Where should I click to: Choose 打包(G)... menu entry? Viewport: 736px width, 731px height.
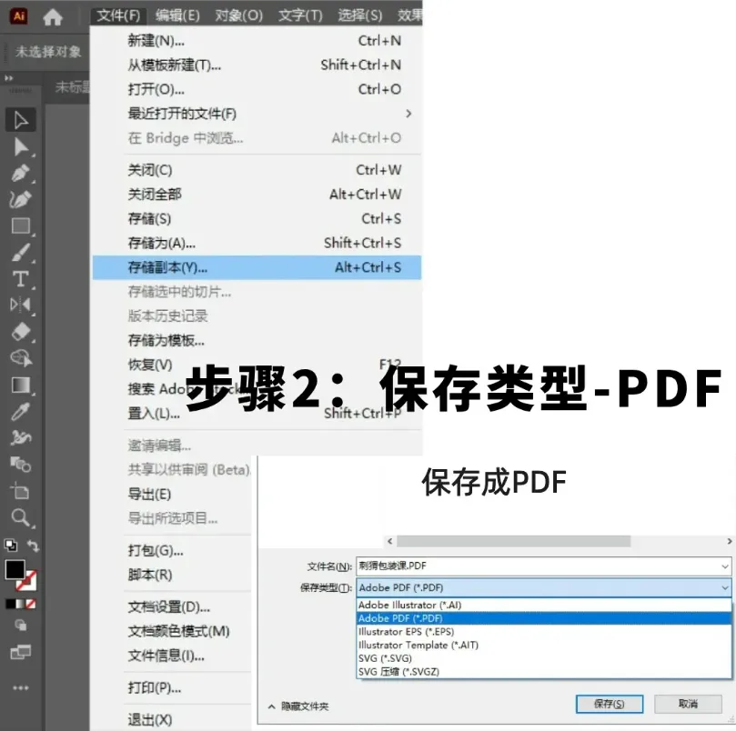(172, 550)
